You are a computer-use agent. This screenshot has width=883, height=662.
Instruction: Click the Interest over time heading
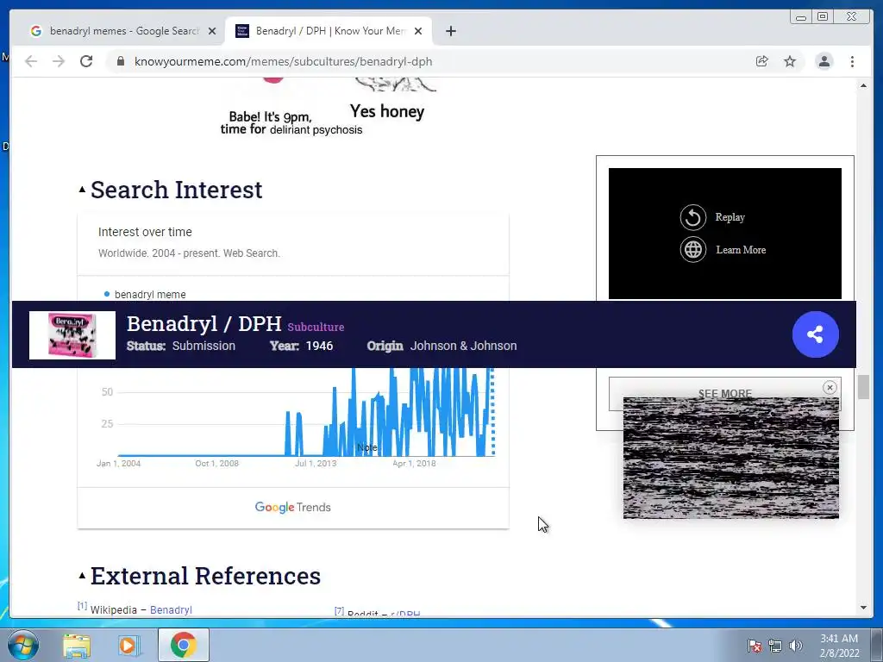[145, 232]
